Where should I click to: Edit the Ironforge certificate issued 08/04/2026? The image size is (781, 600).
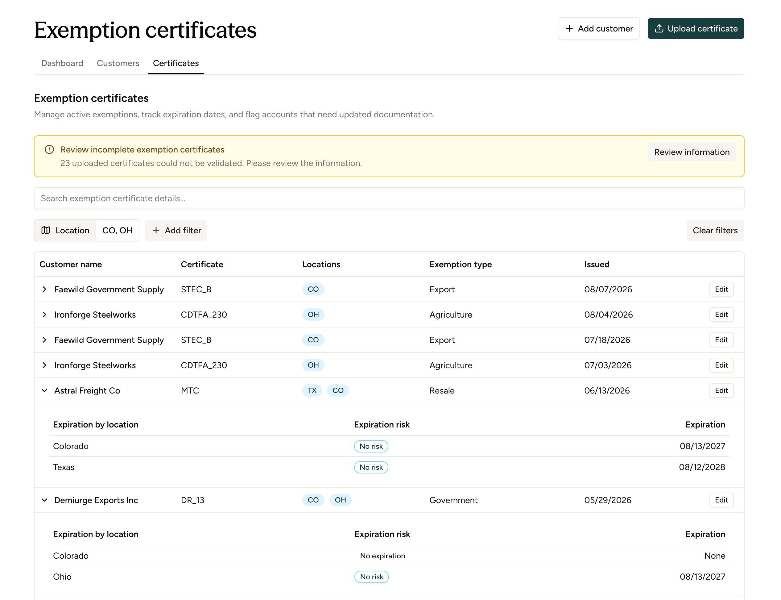click(721, 315)
